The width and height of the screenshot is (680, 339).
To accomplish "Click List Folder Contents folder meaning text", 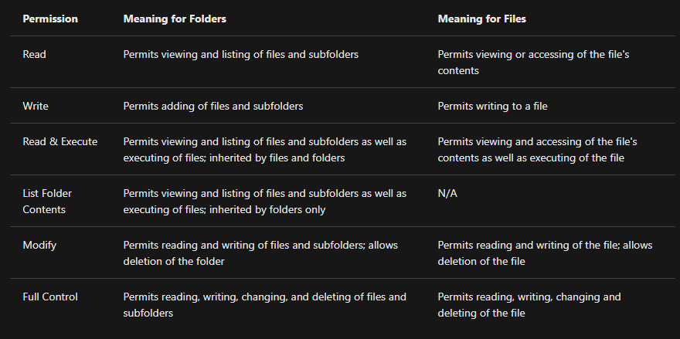I will pos(264,201).
